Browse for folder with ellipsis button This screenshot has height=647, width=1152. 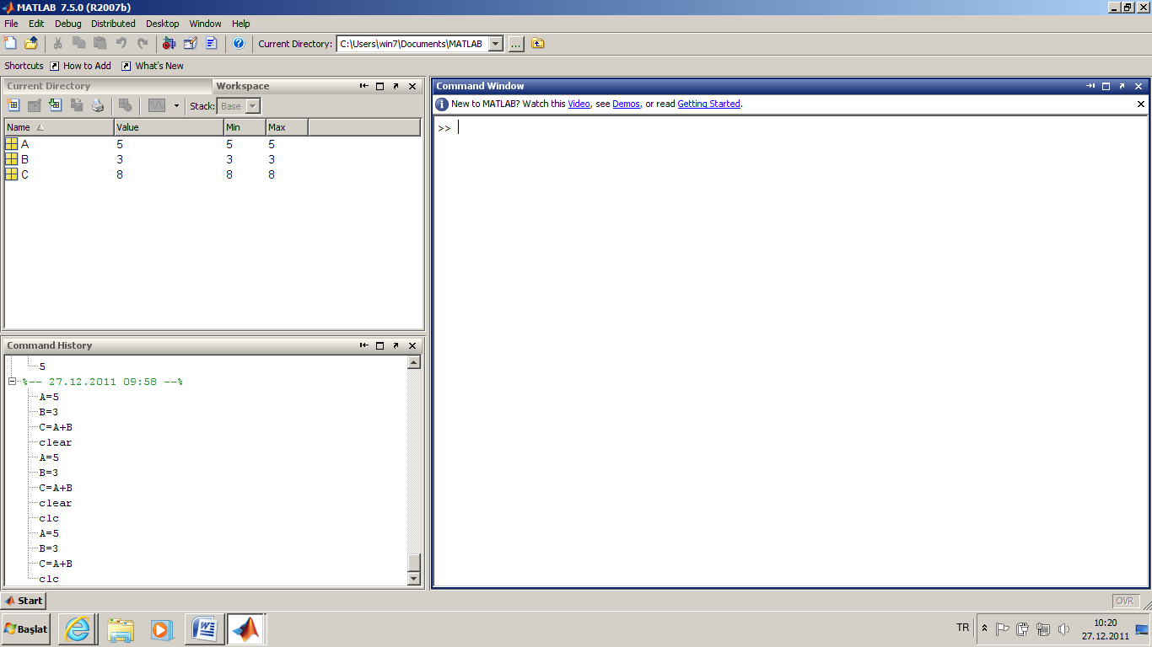pos(516,44)
